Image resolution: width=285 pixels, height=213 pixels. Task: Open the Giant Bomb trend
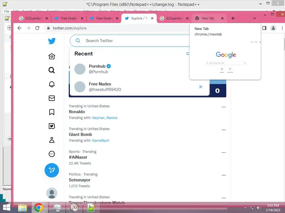point(80,135)
